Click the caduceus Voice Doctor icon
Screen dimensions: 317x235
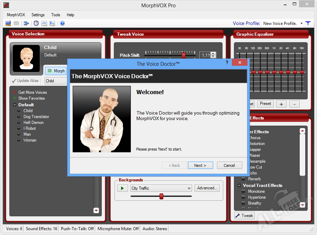pyautogui.click(x=308, y=23)
